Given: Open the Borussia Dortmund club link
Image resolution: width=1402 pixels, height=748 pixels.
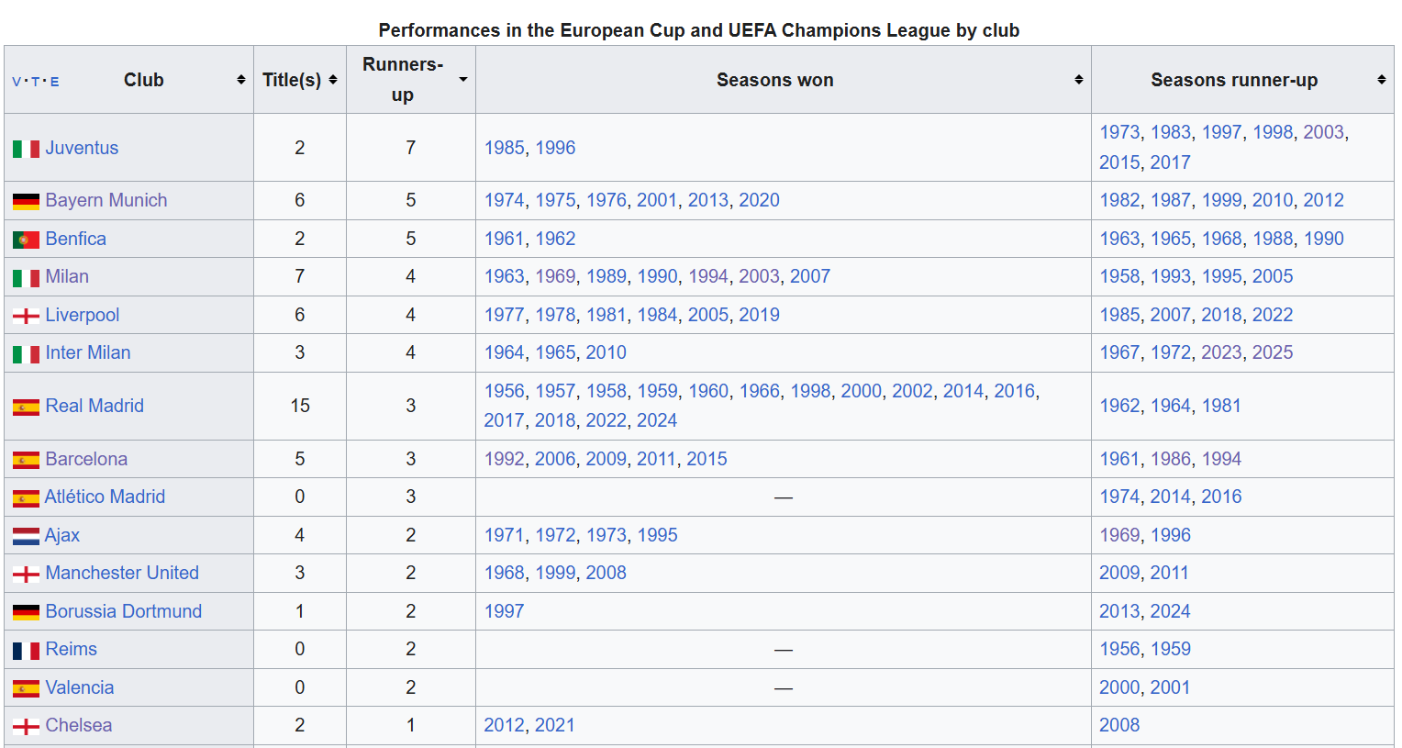Looking at the screenshot, I should (x=124, y=611).
